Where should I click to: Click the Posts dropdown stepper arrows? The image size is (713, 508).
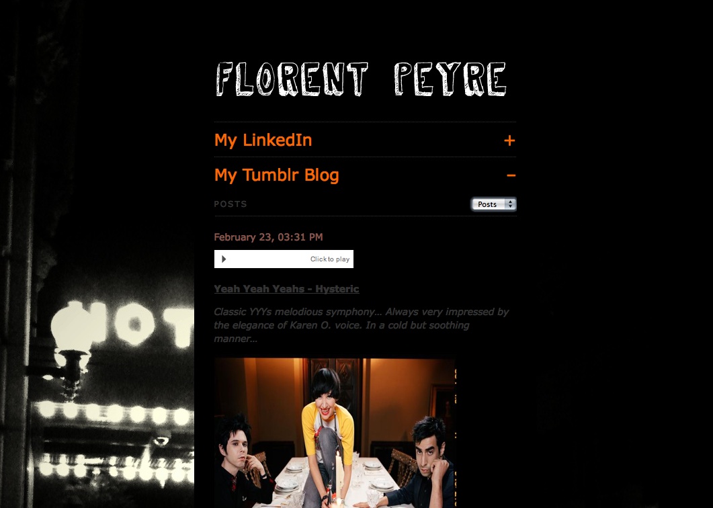510,204
